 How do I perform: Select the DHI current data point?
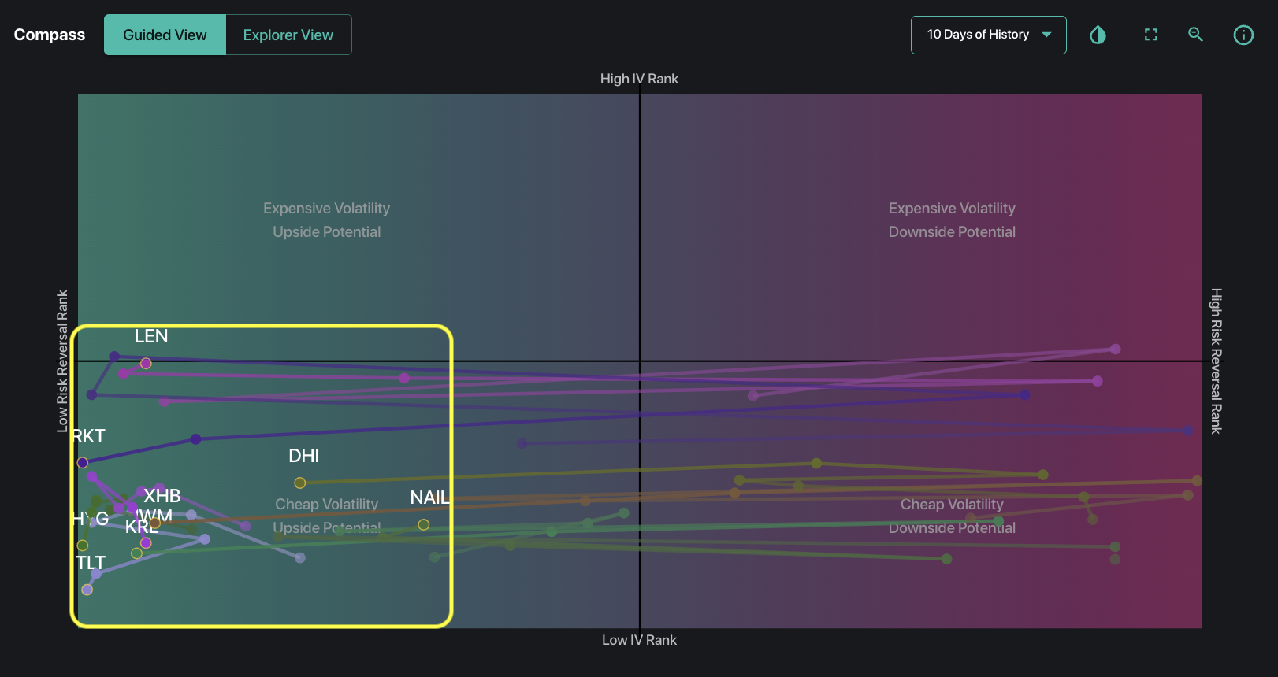pyautogui.click(x=300, y=483)
